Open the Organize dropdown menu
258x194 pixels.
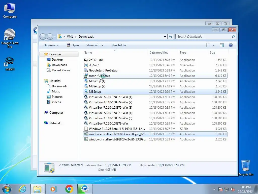[x=51, y=45]
